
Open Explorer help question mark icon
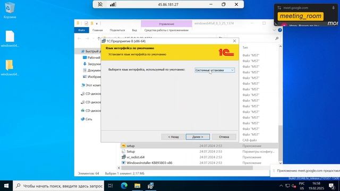280,30
